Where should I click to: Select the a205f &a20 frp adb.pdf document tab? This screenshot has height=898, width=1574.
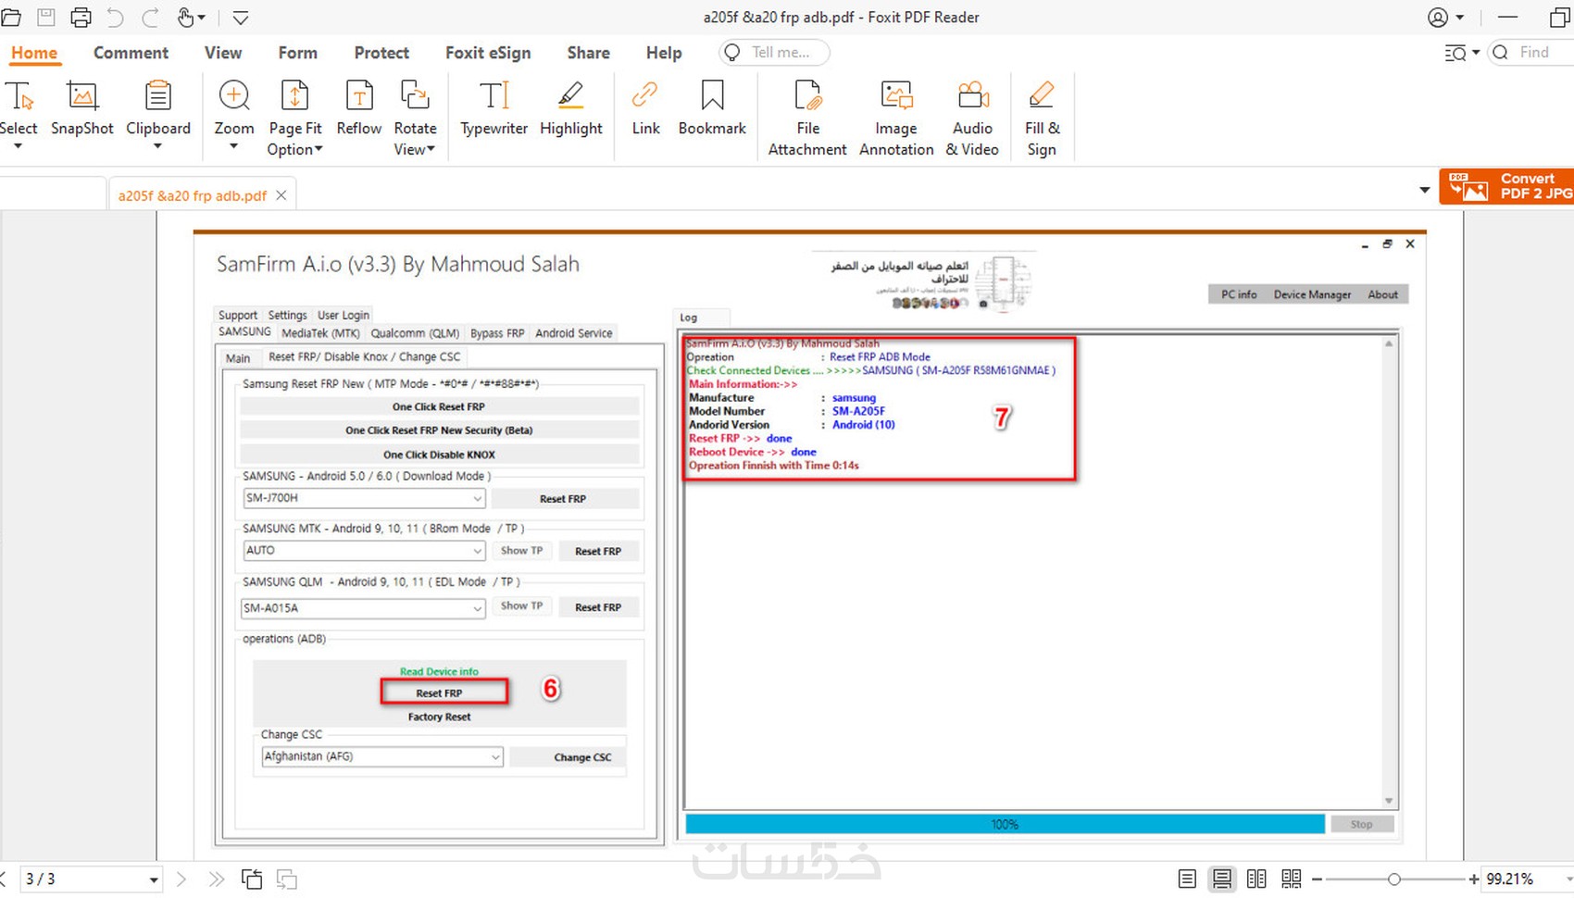pyautogui.click(x=192, y=195)
